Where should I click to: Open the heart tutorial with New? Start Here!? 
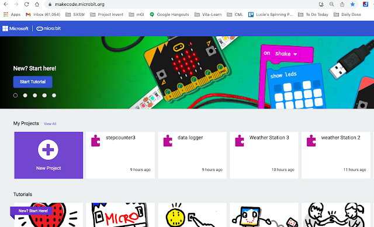(49, 215)
